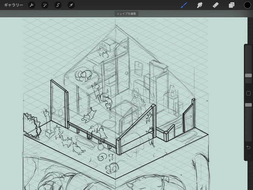
Task: Open the black active color picker
Action: [x=247, y=5]
